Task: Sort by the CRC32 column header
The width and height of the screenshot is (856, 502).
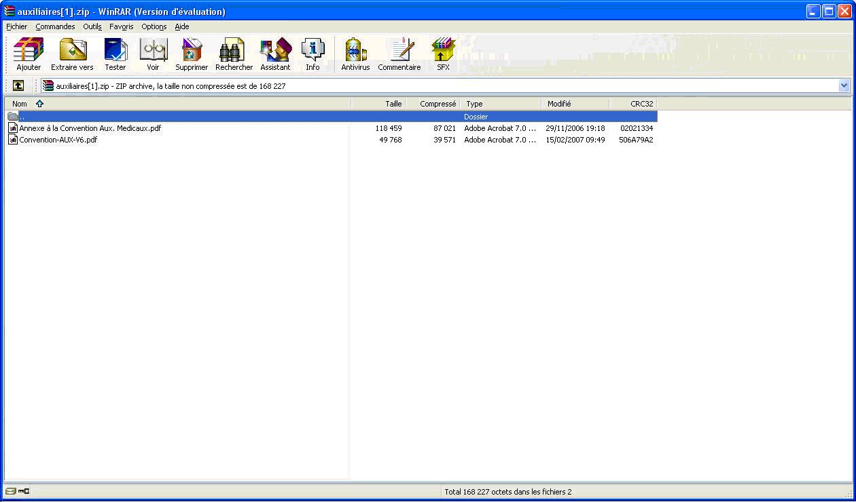Action: coord(633,104)
